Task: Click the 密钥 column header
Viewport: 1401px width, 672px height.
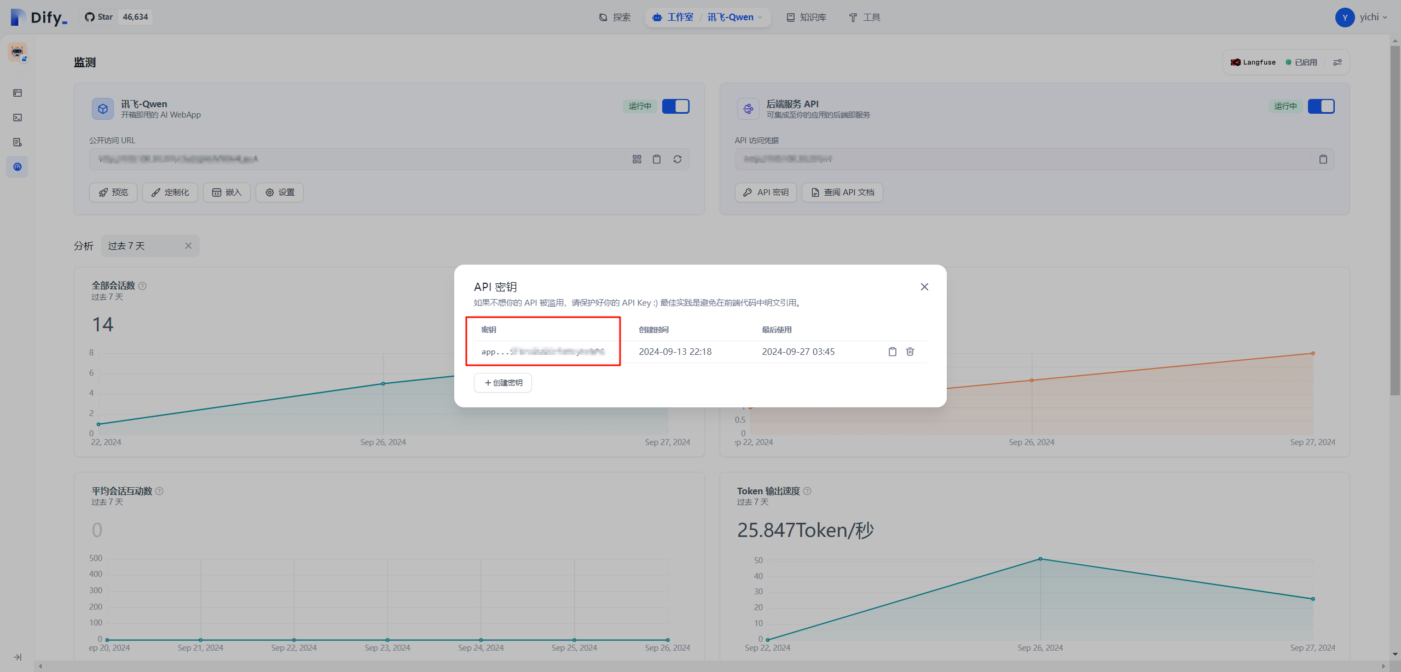Action: coord(489,330)
